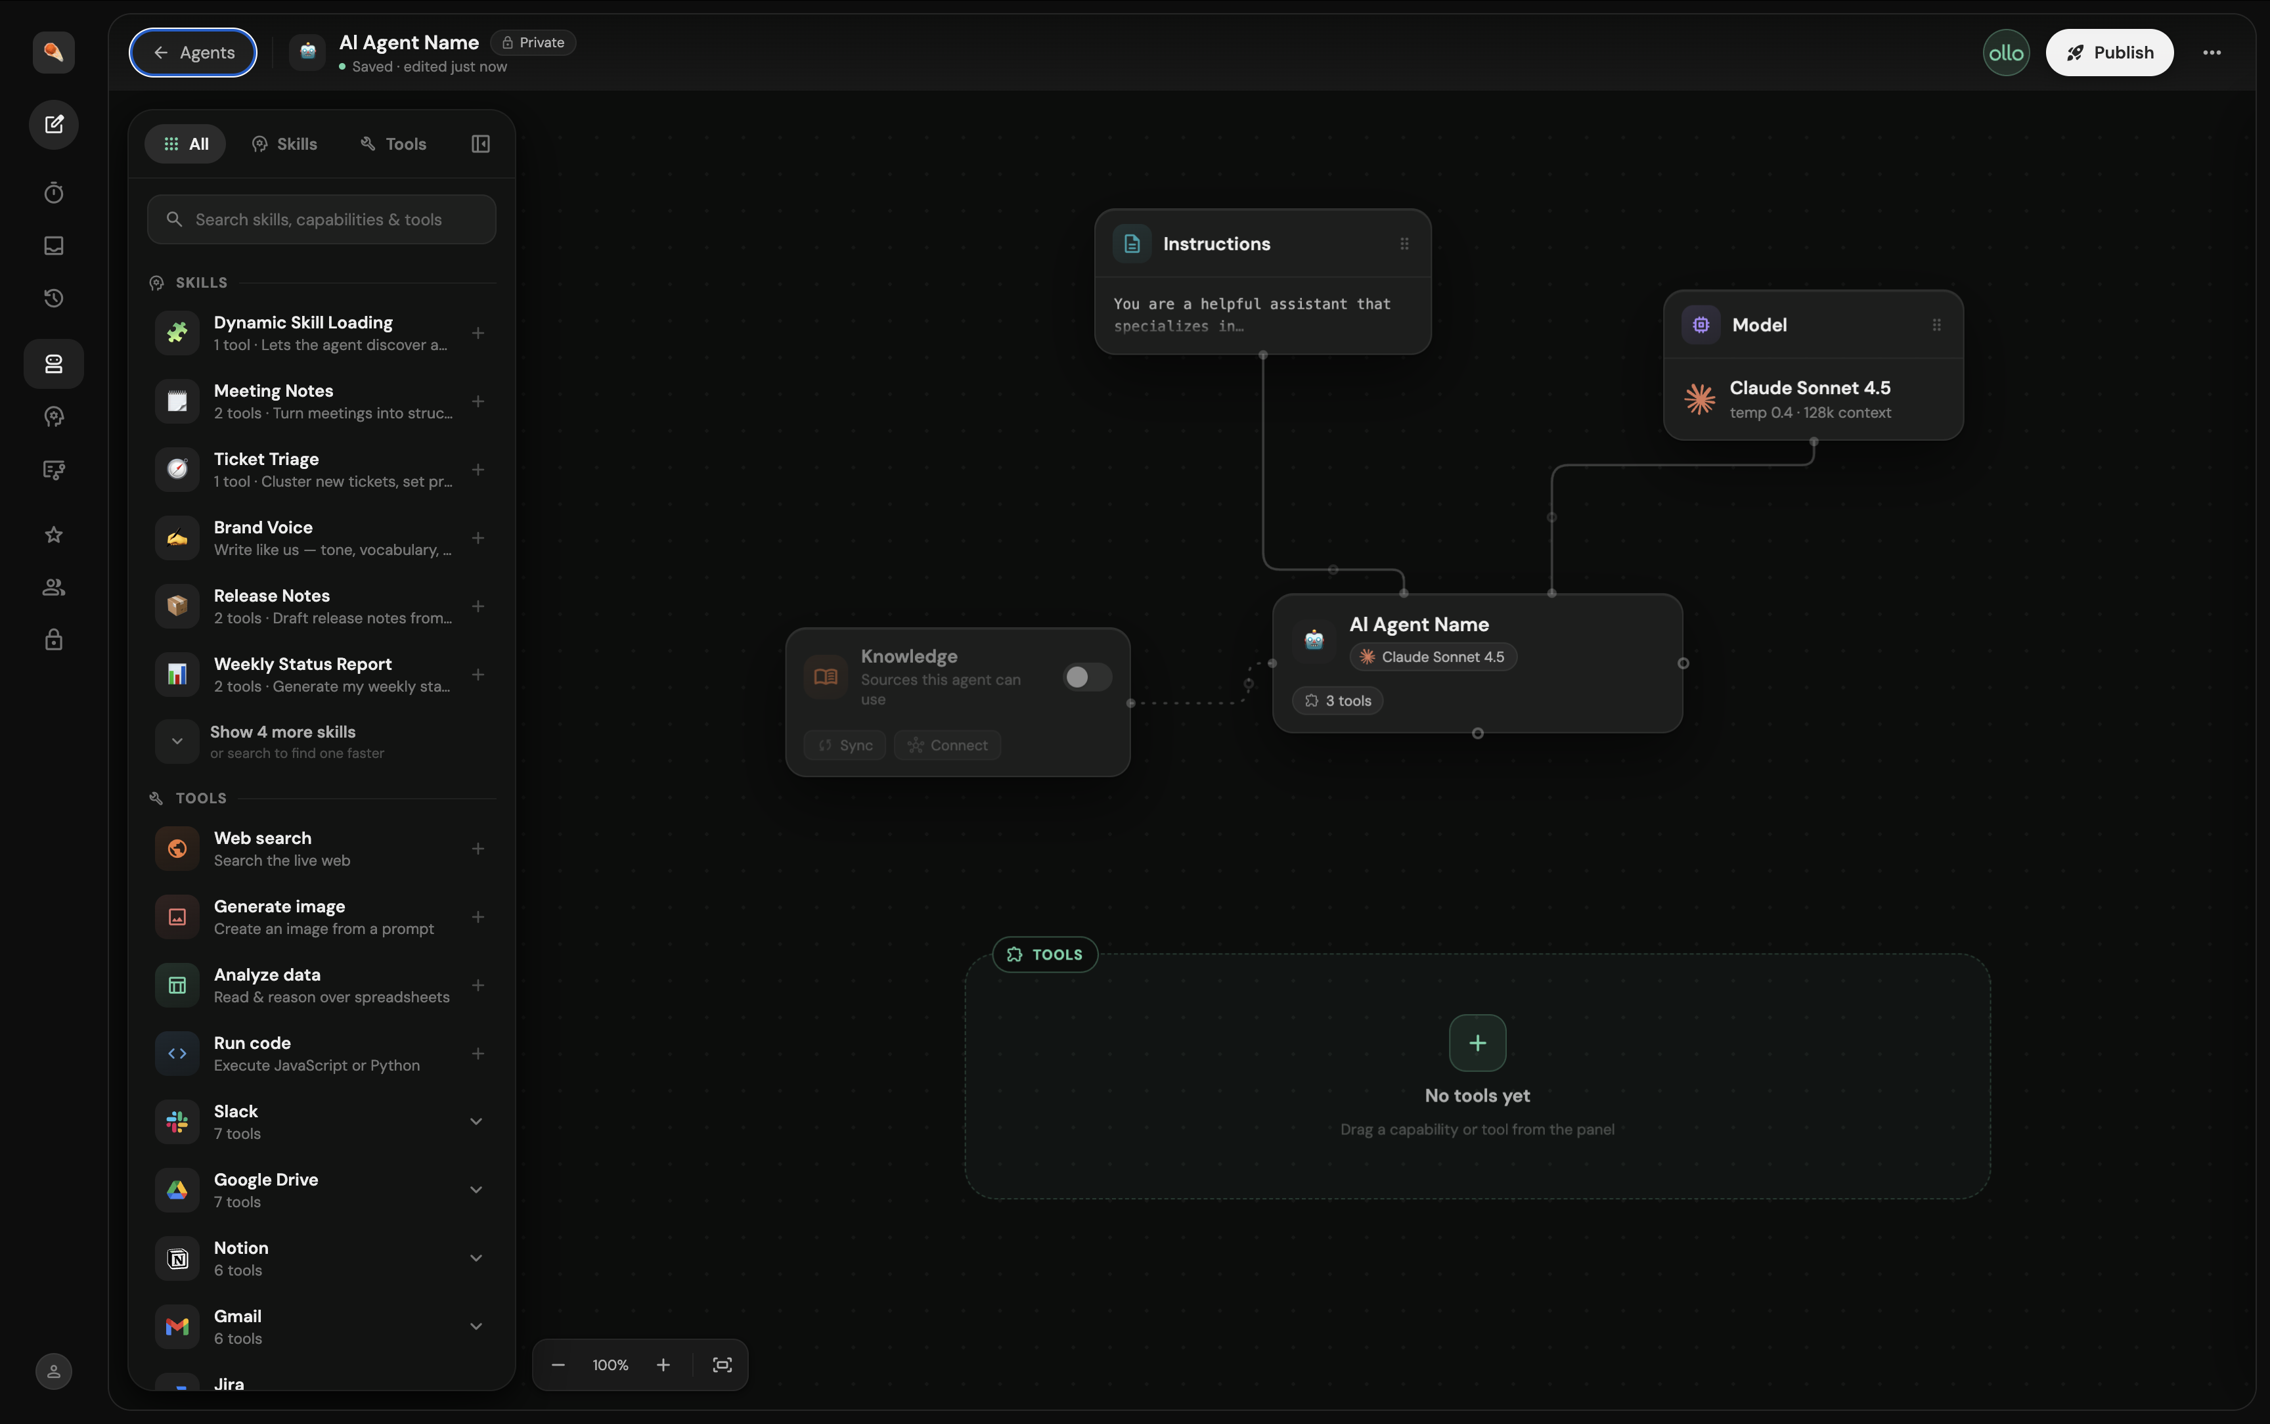Click the fit-to-screen icon in zoom bar
Screen dimensions: 2270x1424
pyautogui.click(x=722, y=1365)
